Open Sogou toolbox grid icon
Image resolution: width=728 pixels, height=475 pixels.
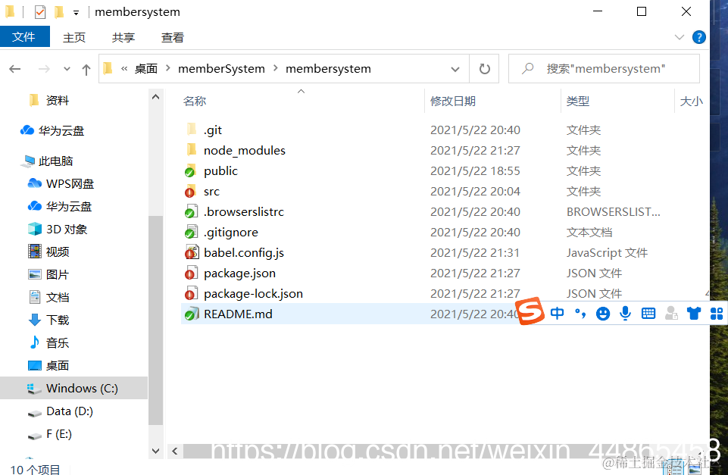click(717, 314)
